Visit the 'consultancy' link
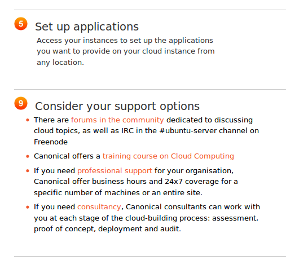 pyautogui.click(x=99, y=207)
